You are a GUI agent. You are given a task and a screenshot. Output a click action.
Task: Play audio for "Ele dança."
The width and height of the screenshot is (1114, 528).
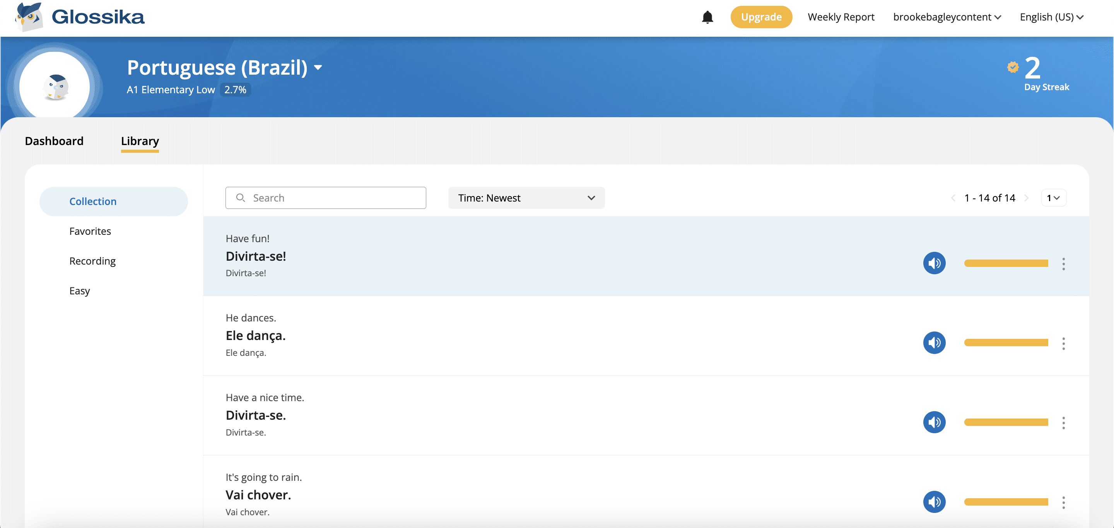[934, 342]
